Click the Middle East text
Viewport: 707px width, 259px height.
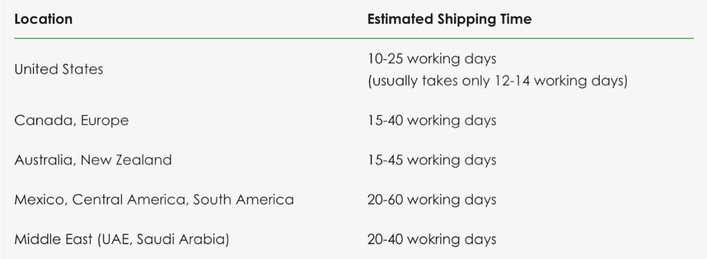tap(54, 240)
